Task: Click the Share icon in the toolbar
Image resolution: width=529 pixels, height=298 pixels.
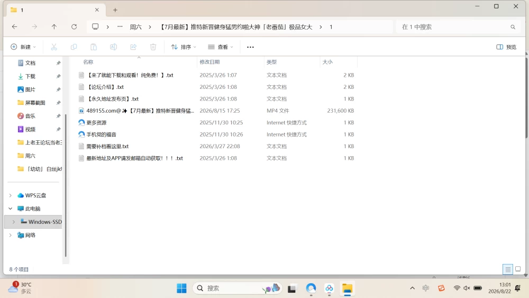Action: tap(133, 47)
